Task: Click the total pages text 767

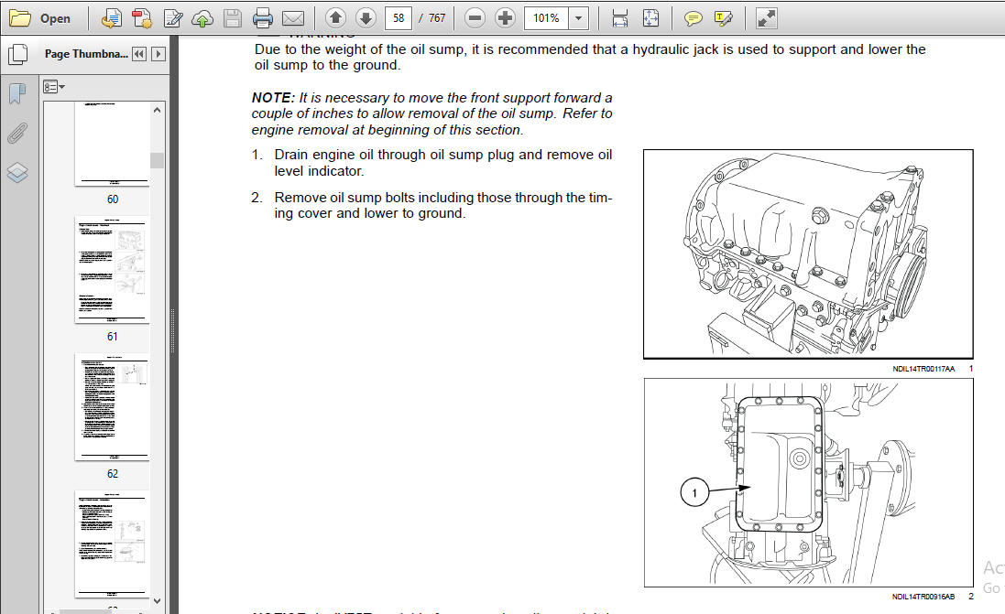Action: click(437, 18)
